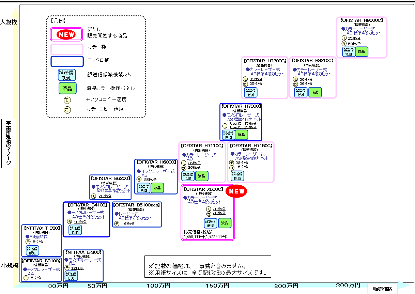The image size is (415, 294).
Task: Click the 誤送信低減 badge on OFISTAR B4100
Action: point(75,230)
